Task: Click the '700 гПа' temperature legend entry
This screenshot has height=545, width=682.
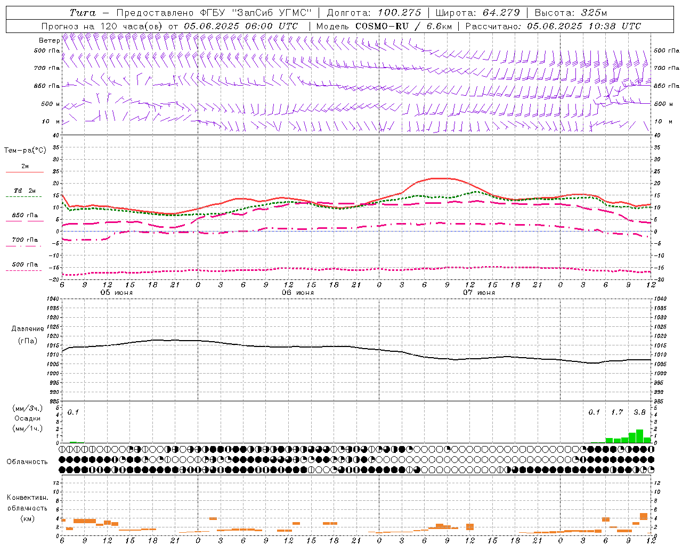Action: coord(25,240)
